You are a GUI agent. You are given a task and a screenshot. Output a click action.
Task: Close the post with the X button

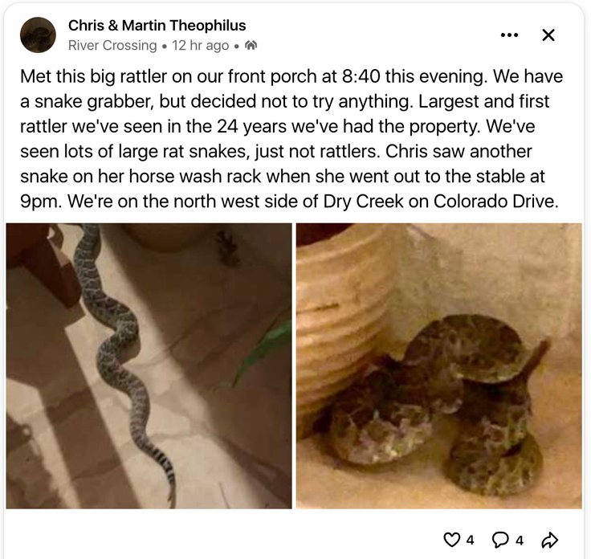(548, 35)
